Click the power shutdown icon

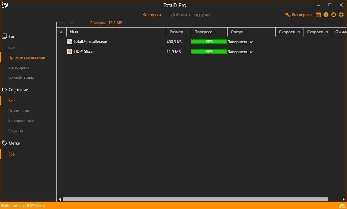coord(333,15)
